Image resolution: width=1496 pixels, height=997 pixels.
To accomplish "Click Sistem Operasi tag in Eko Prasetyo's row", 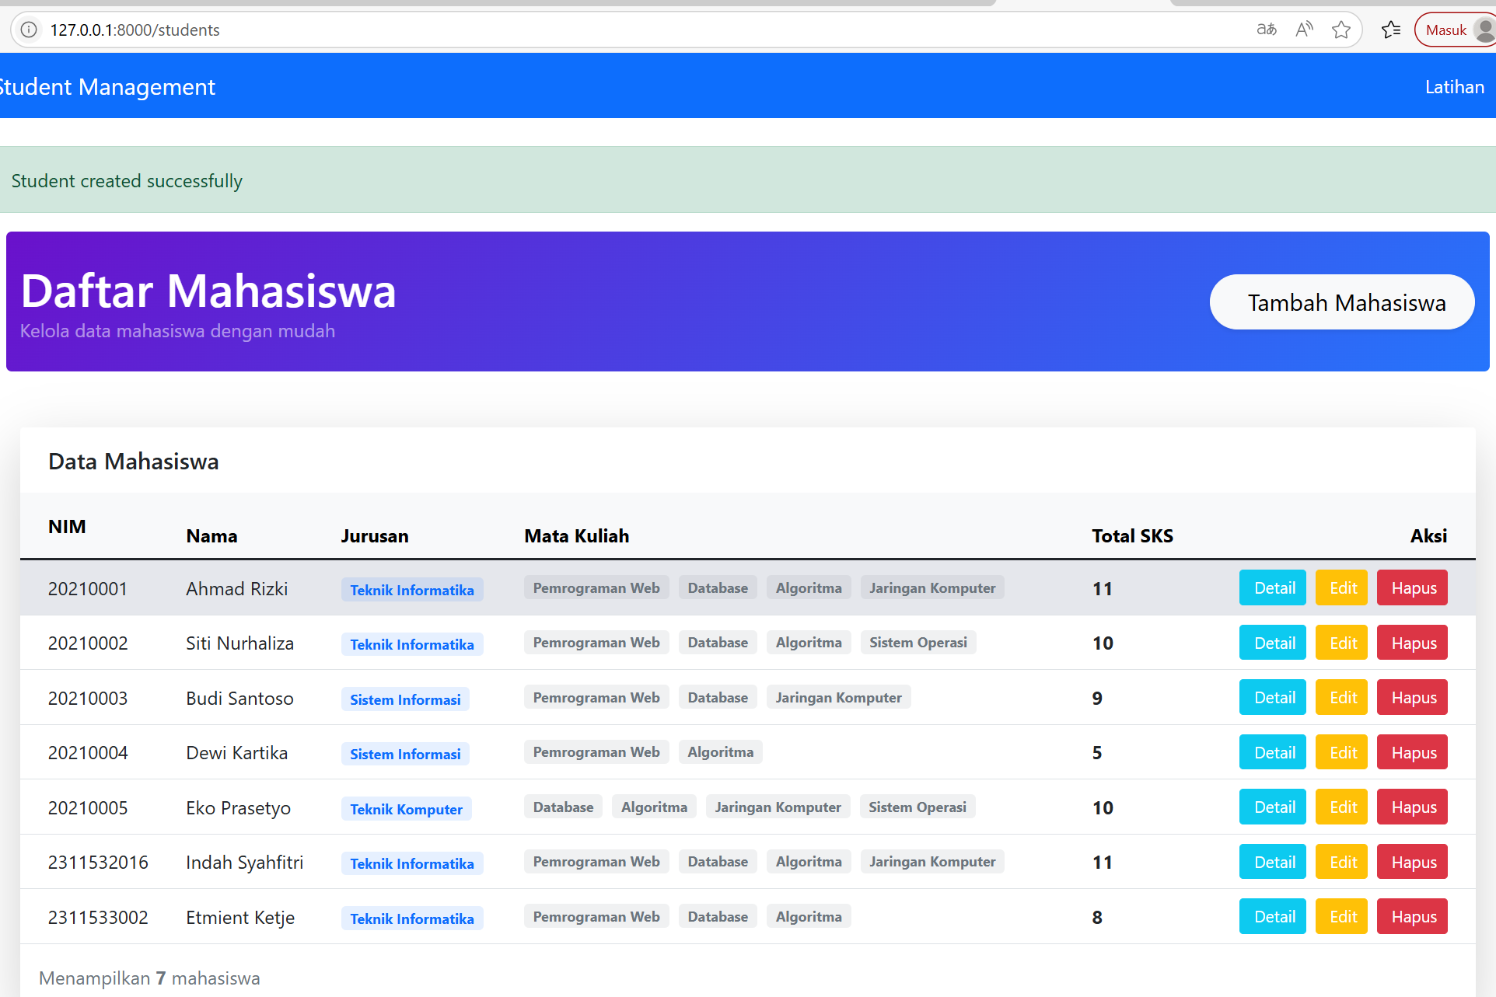I will 917,807.
